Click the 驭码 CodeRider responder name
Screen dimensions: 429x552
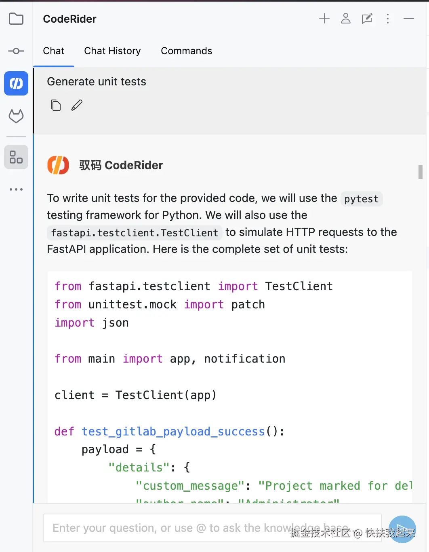[121, 165]
